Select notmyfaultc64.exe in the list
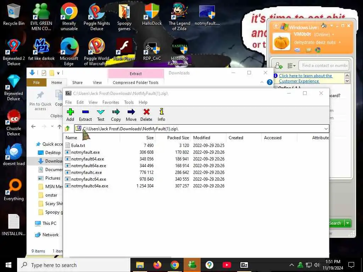This screenshot has height=272, width=363. (89, 179)
